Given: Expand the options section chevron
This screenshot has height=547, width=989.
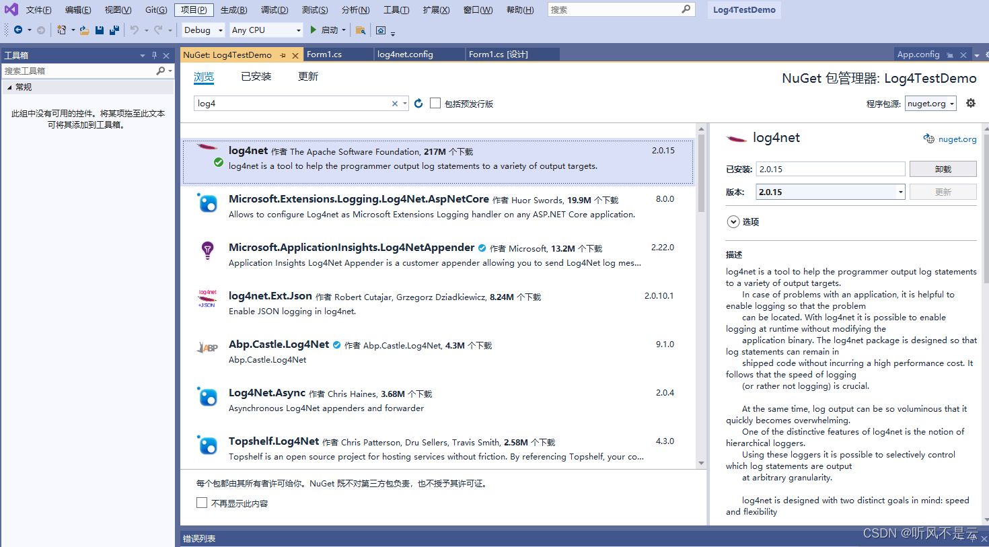Looking at the screenshot, I should (x=733, y=221).
